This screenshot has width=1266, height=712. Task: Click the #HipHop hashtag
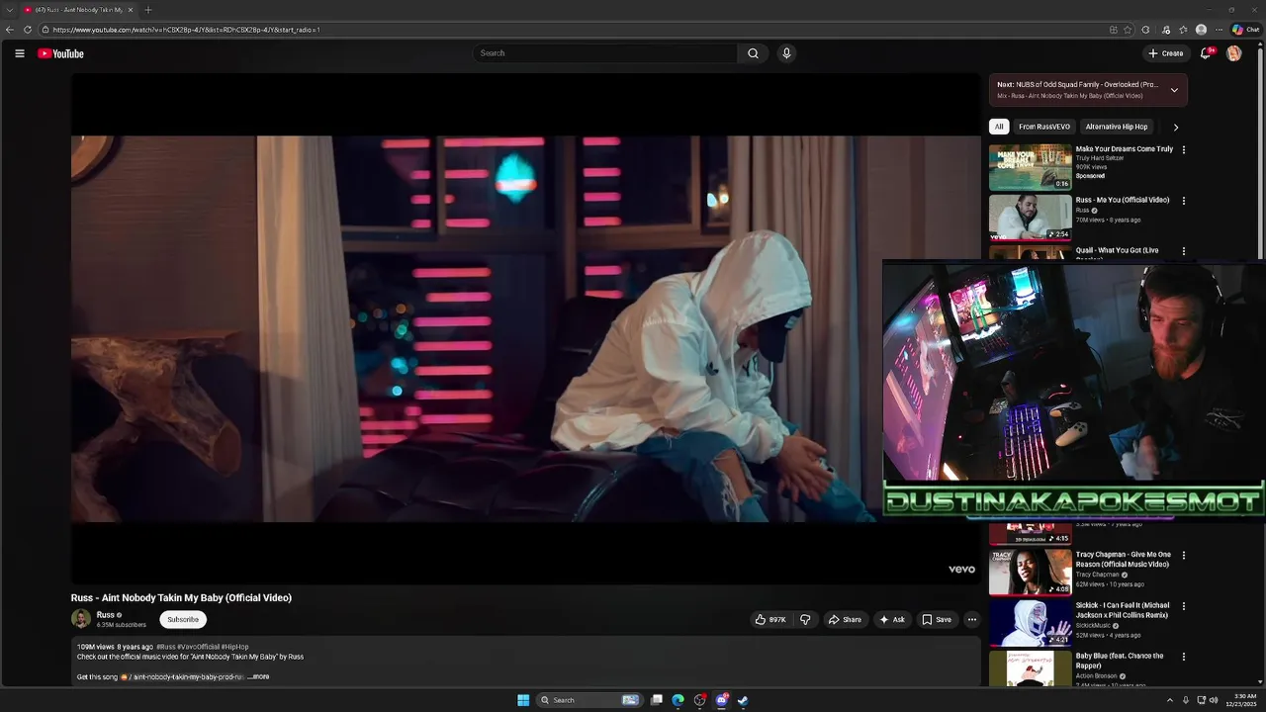[235, 647]
